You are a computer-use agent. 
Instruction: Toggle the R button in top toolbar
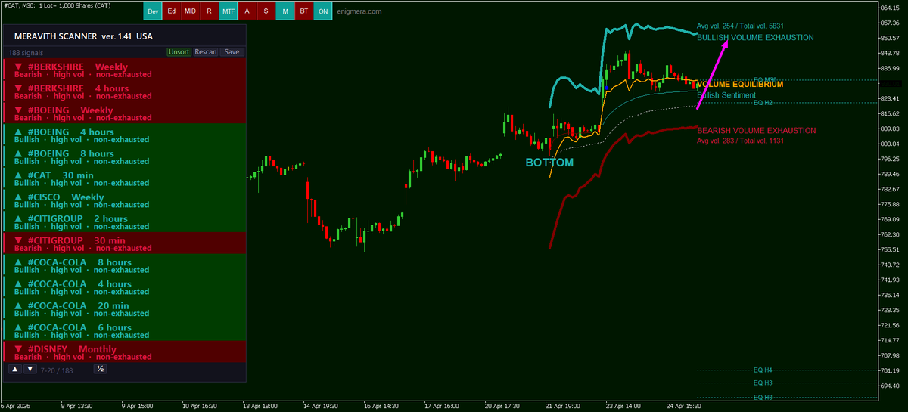pos(210,11)
